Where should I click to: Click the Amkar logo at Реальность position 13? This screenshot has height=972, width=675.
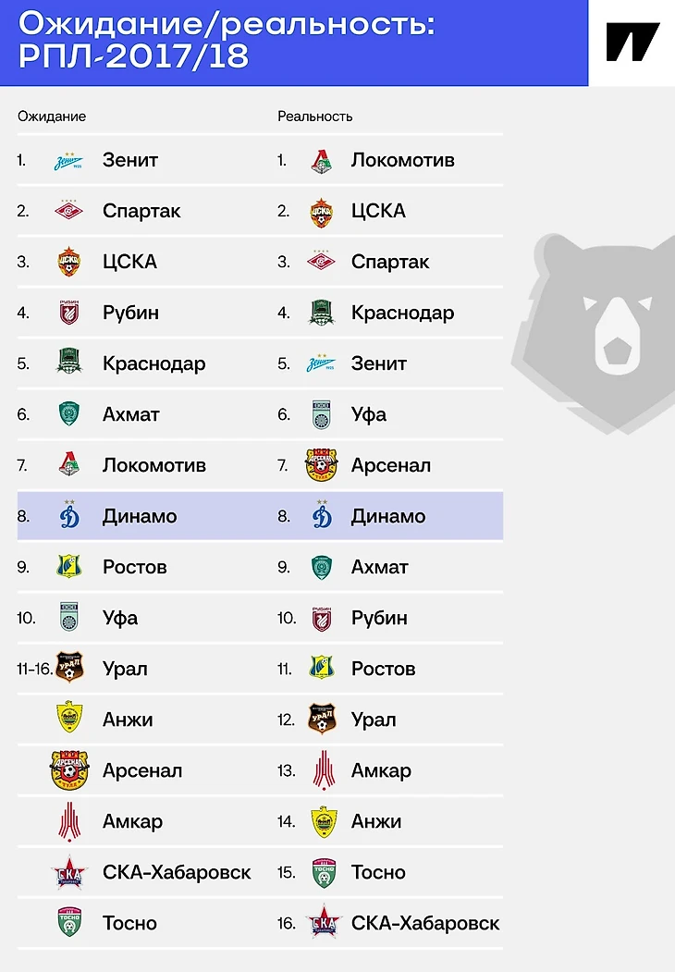(x=324, y=770)
